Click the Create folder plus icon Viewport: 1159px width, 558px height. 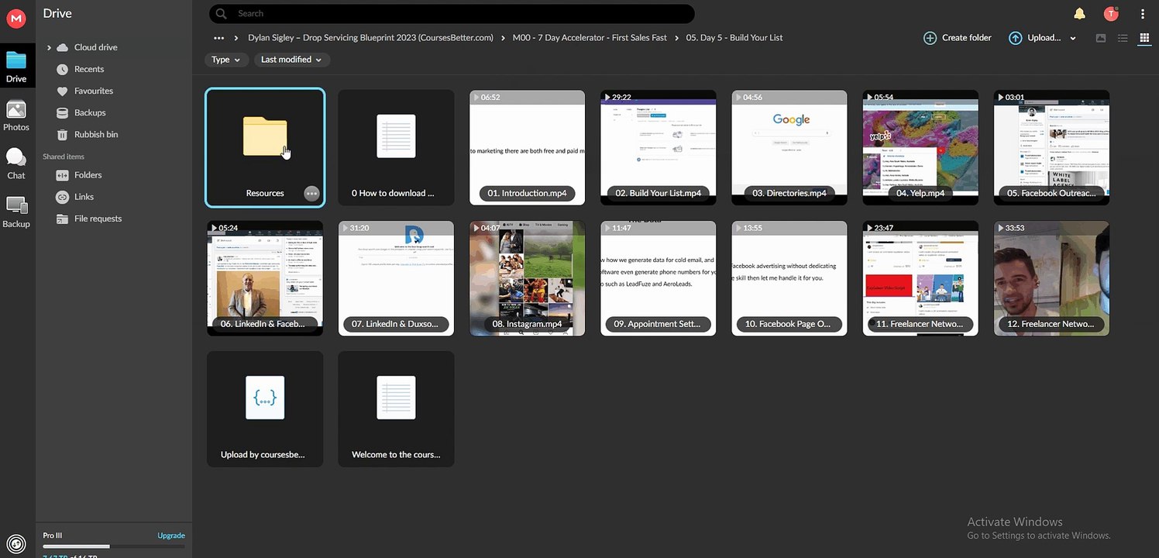[930, 38]
